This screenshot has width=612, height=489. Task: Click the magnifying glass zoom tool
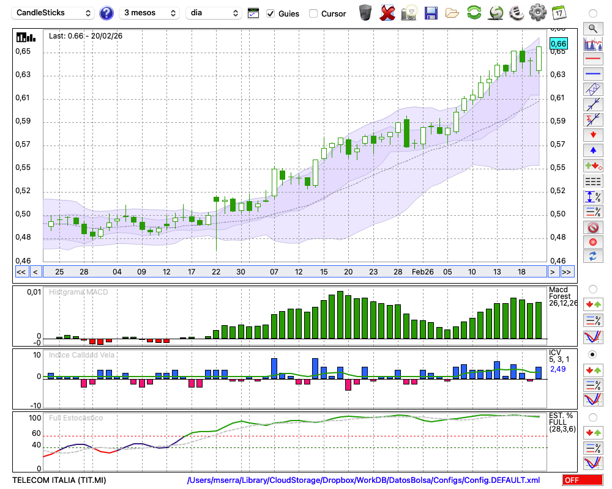point(592,28)
